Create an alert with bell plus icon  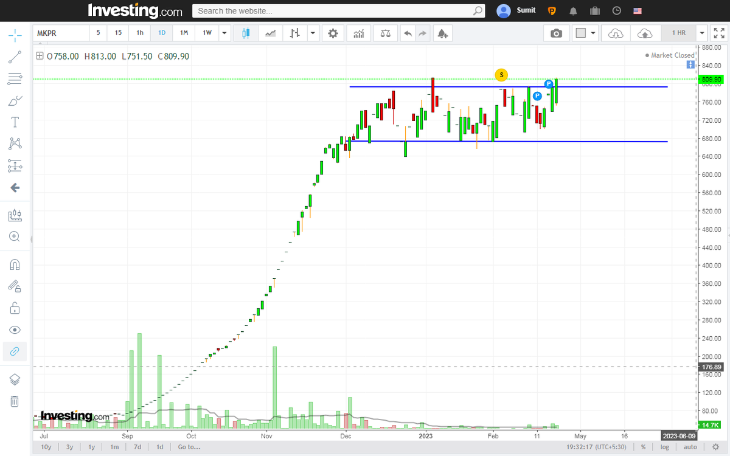[x=442, y=33]
